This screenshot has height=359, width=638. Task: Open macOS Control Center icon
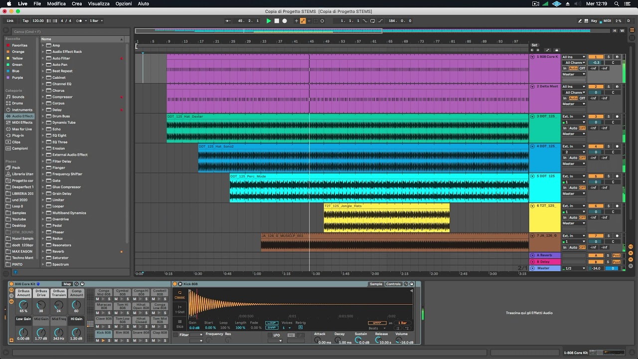click(x=628, y=3)
